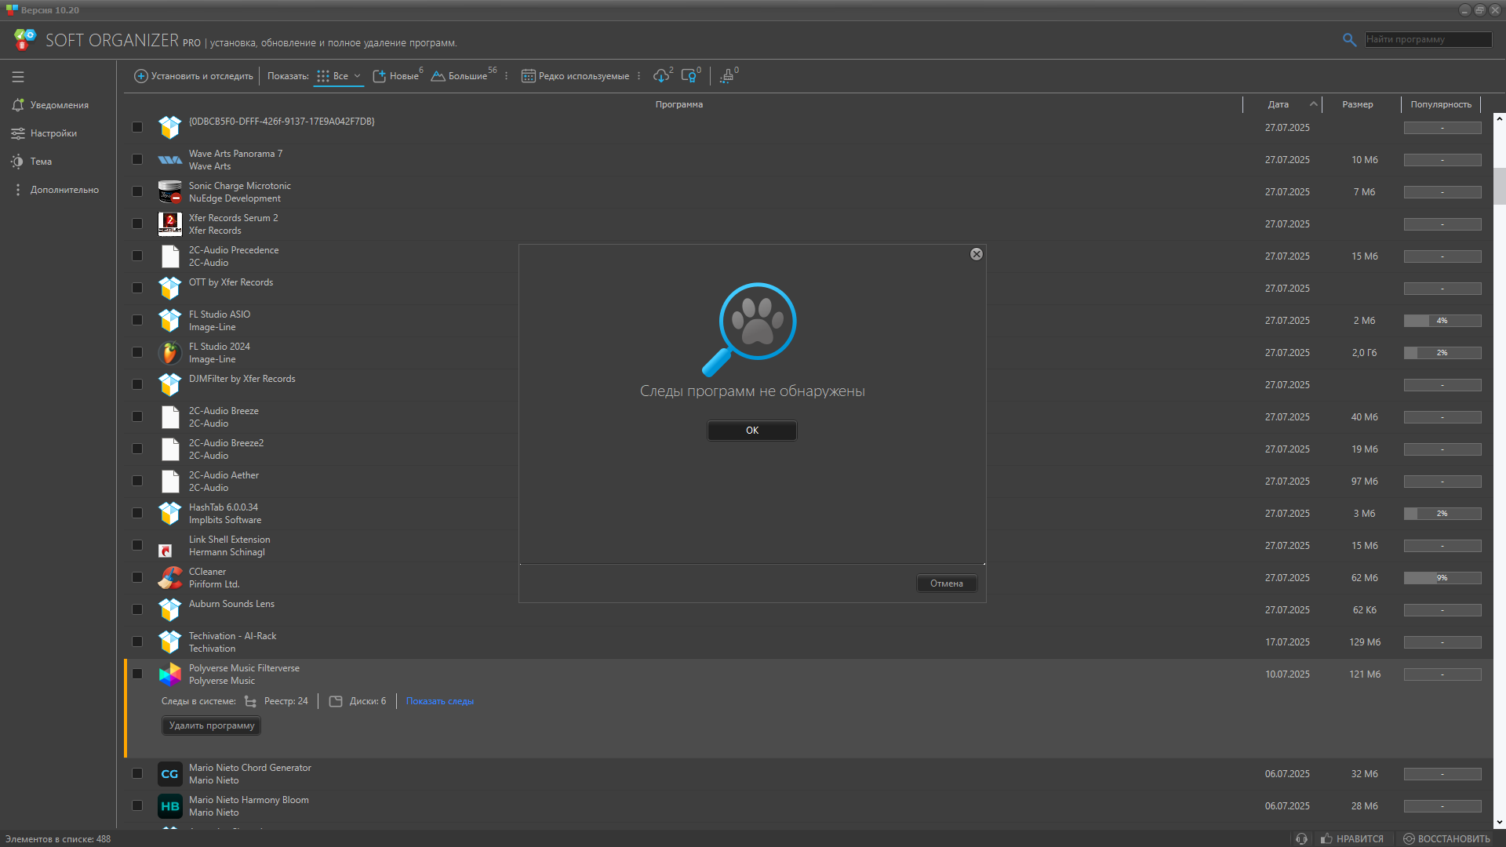This screenshot has height=847, width=1506.
Task: Click the Auburn Sounds Lens box icon
Action: (x=169, y=610)
